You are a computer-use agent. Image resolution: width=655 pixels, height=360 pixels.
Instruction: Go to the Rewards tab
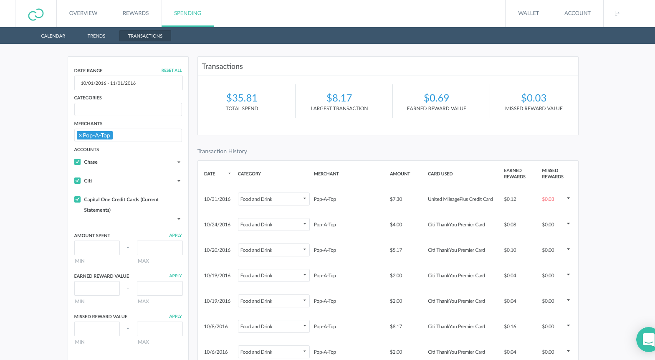pos(136,13)
